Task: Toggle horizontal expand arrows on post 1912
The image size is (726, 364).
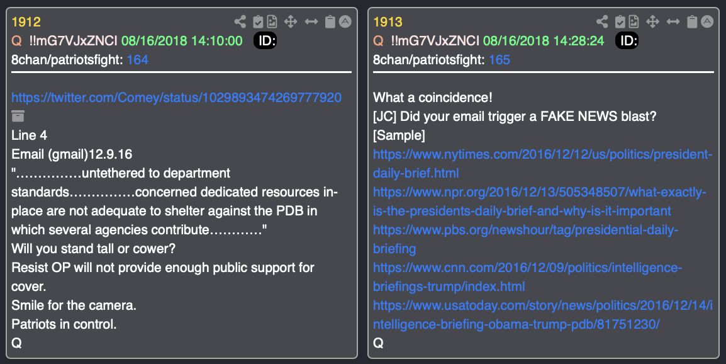Action: 311,22
